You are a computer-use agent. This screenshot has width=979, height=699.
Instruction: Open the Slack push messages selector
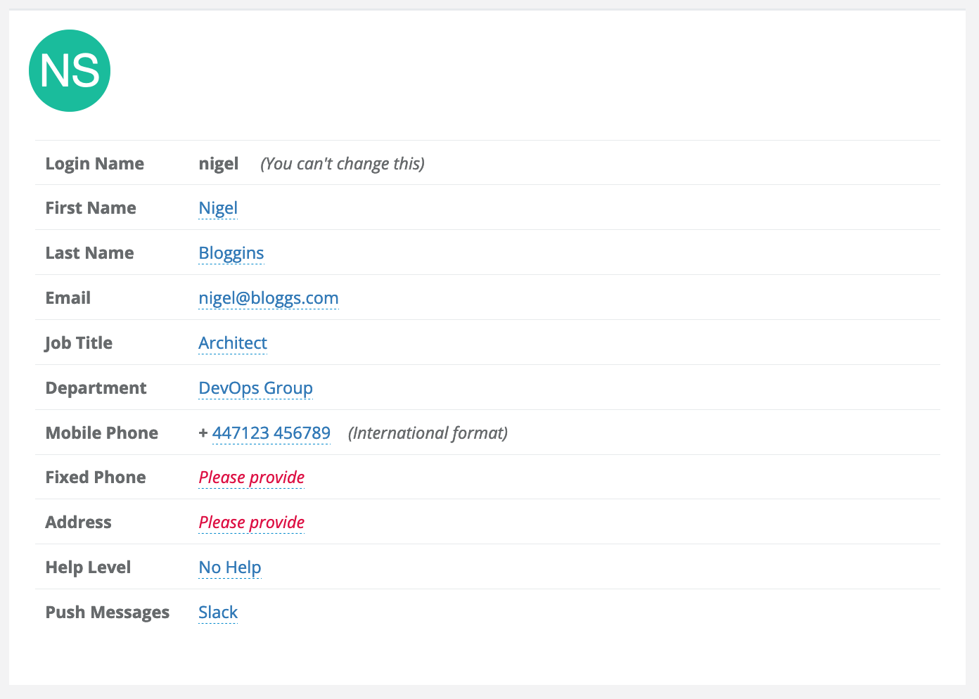218,613
